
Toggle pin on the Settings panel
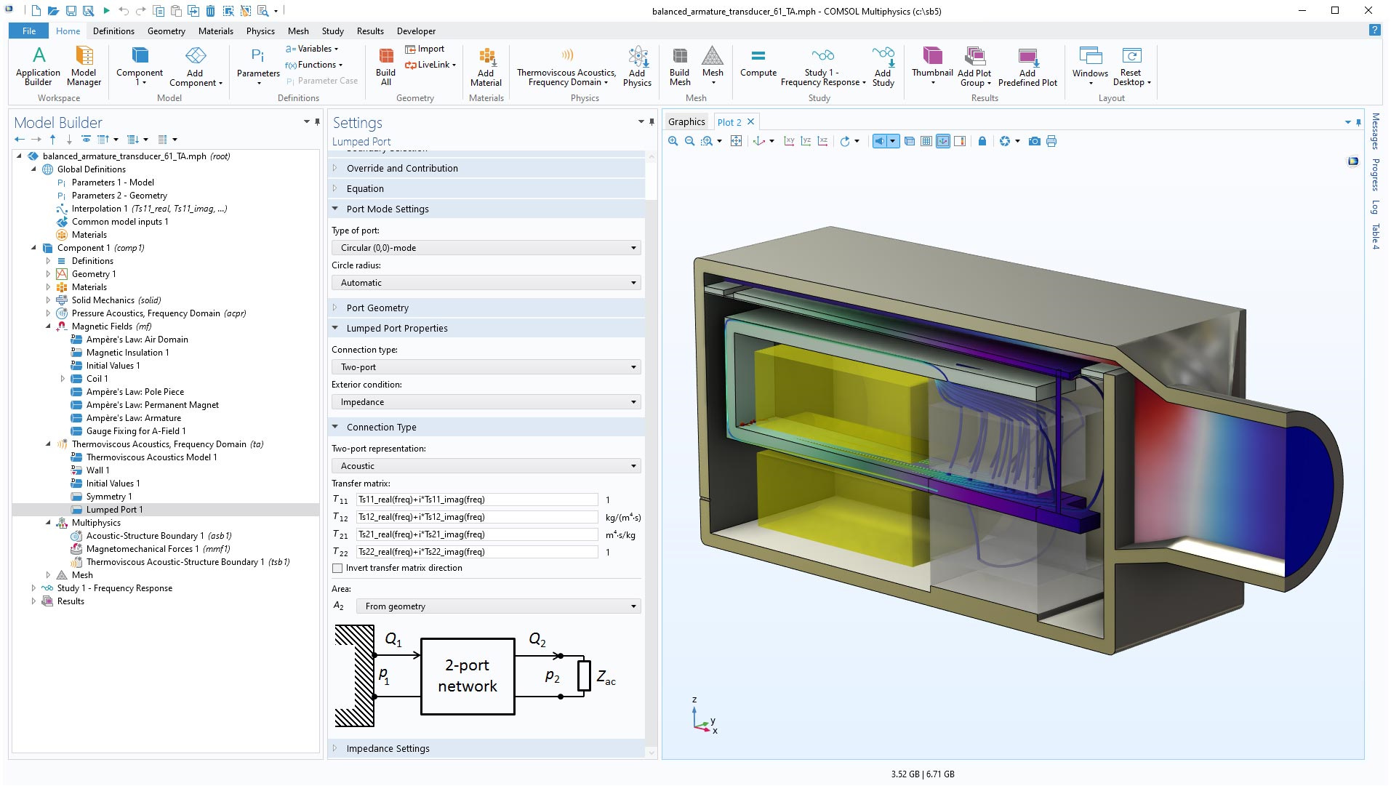click(x=652, y=122)
